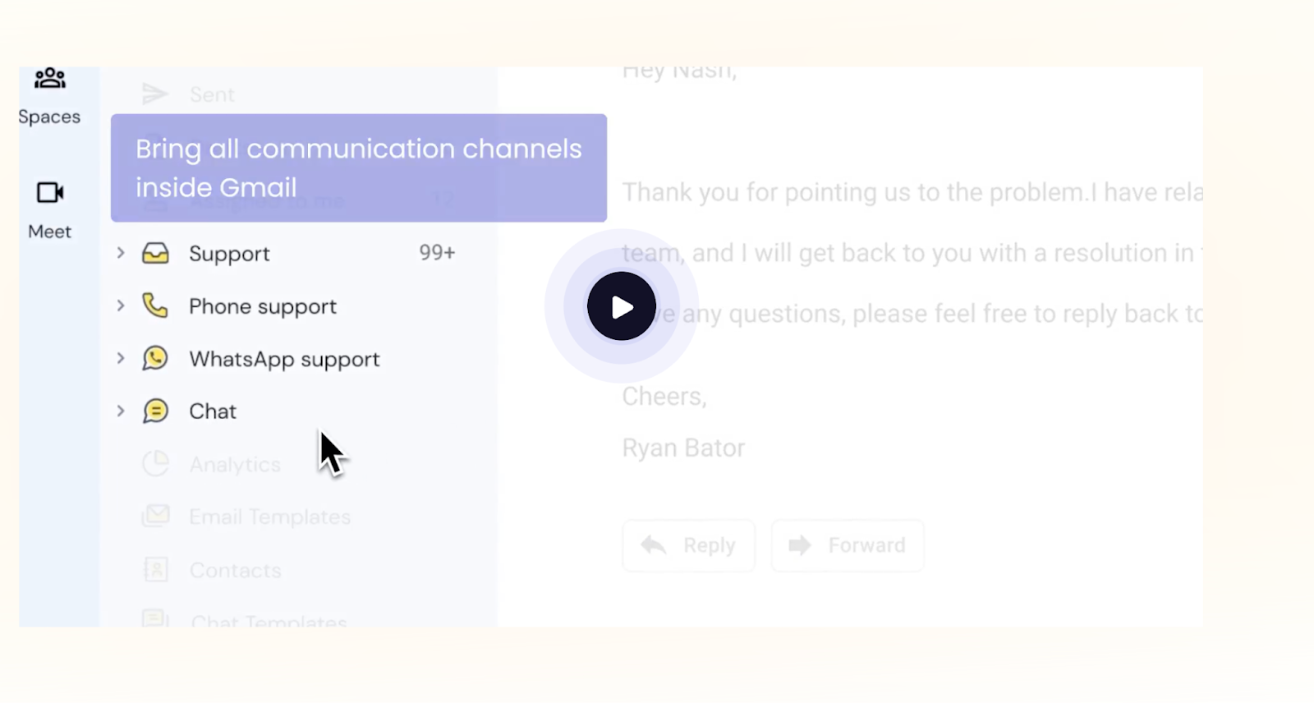Click the Meet text label
Screen dimensions: 1314x703
pyautogui.click(x=50, y=232)
